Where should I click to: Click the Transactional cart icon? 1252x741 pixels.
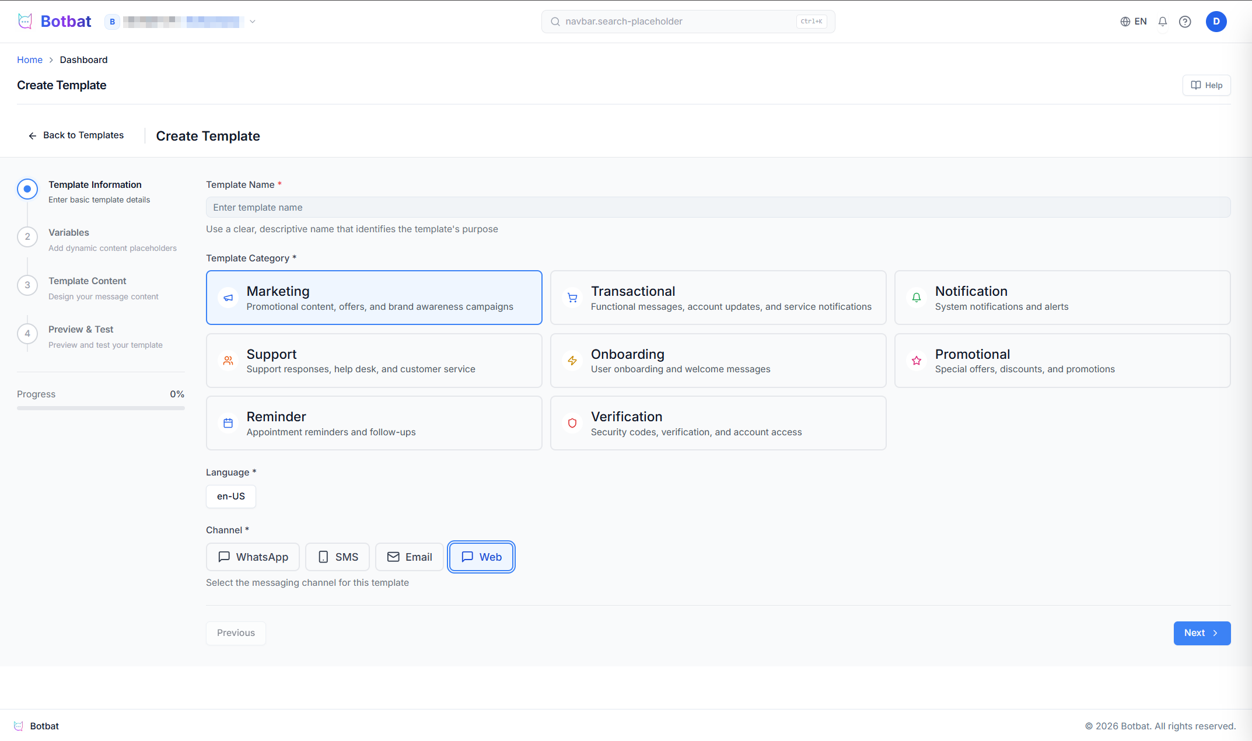[x=572, y=298]
